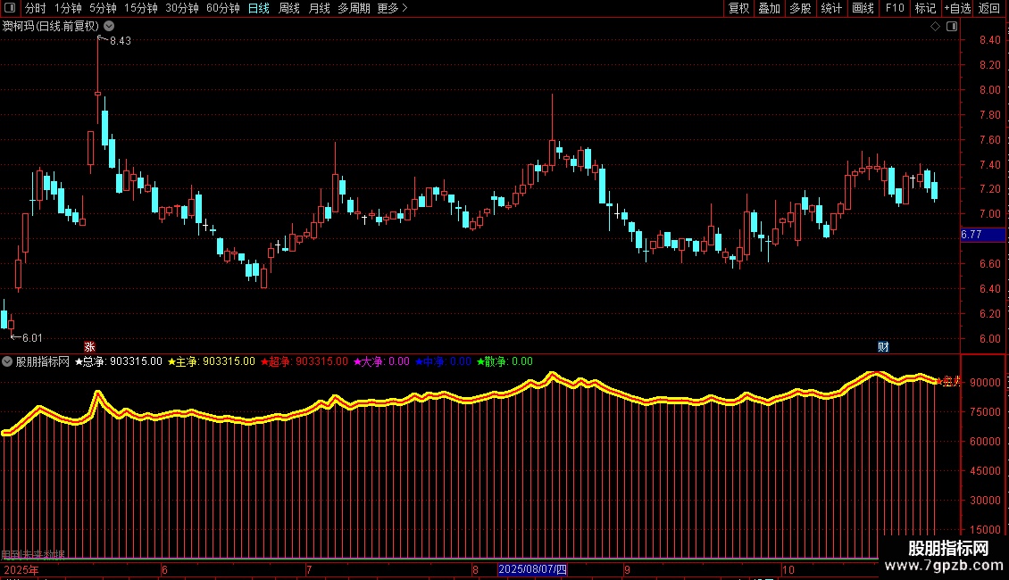Click the 标记 mark button
Screen dimensions: 1009x580
pos(925,8)
